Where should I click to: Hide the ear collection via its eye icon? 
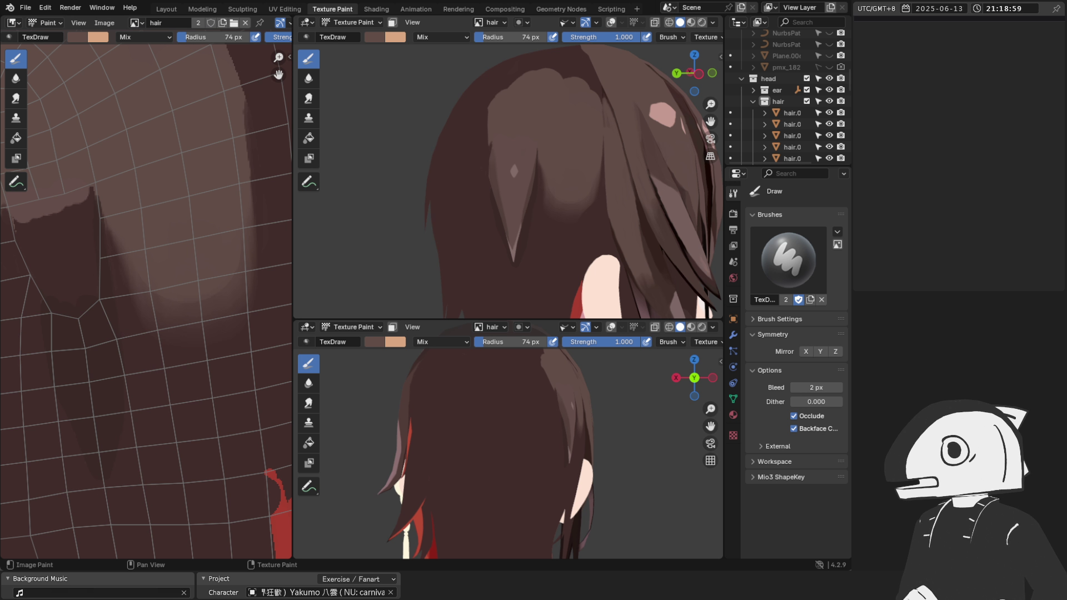(x=829, y=90)
